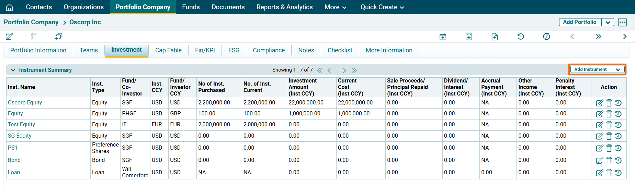This screenshot has width=635, height=190.
Task: Go to the last page of instruments
Action: tap(354, 70)
